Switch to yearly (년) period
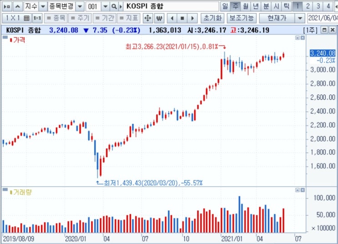This screenshot has height=244, width=338. coord(256,6)
